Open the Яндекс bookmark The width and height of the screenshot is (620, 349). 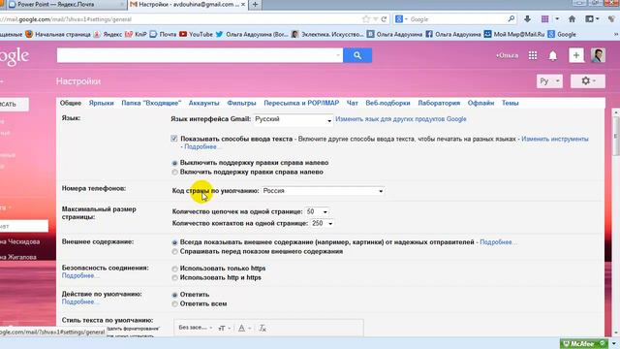pyautogui.click(x=108, y=35)
